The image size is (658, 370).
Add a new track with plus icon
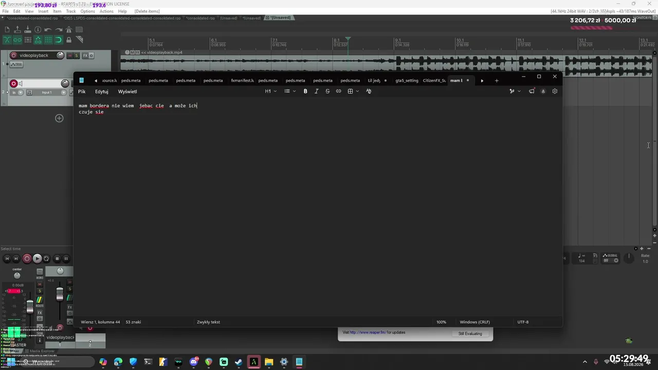59,118
